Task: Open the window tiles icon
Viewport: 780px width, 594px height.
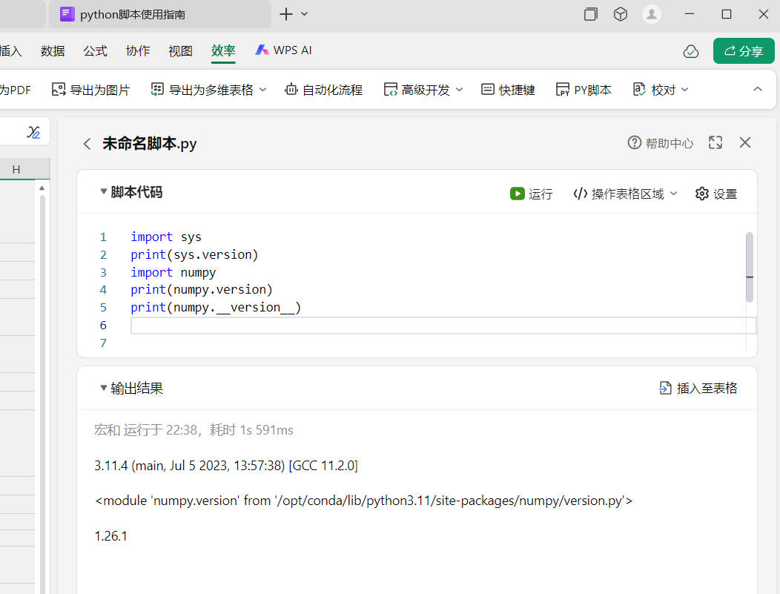Action: coord(590,14)
